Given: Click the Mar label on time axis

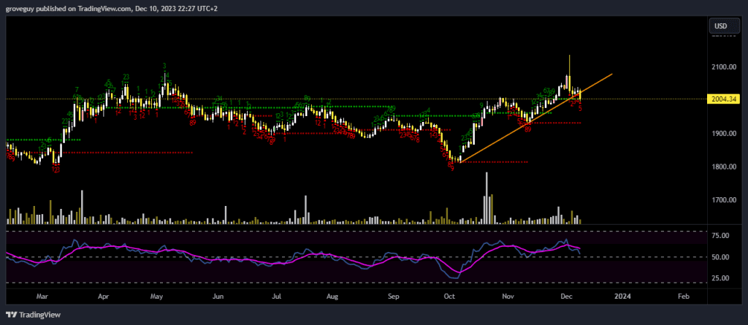Looking at the screenshot, I should click(x=42, y=297).
